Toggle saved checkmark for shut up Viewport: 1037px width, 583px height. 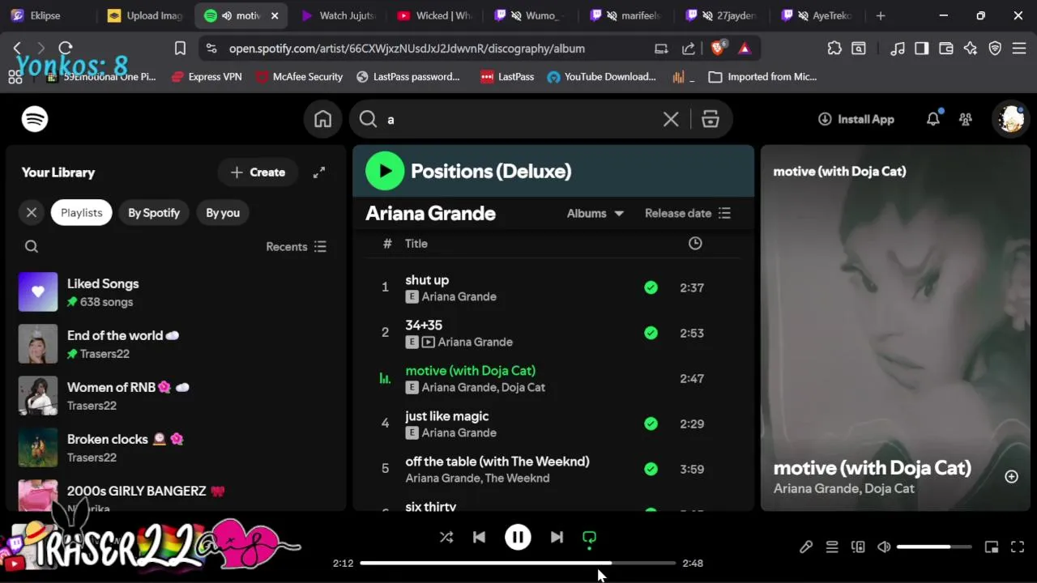(x=651, y=287)
